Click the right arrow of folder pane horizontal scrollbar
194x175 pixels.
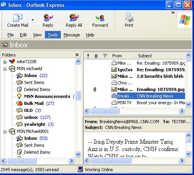pyautogui.click(x=71, y=161)
